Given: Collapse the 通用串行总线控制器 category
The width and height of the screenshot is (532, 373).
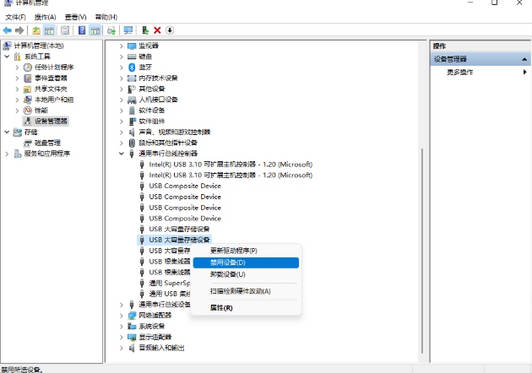Looking at the screenshot, I should 122,154.
